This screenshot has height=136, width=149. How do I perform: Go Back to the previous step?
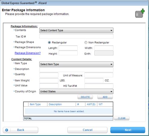[x=21, y=130]
